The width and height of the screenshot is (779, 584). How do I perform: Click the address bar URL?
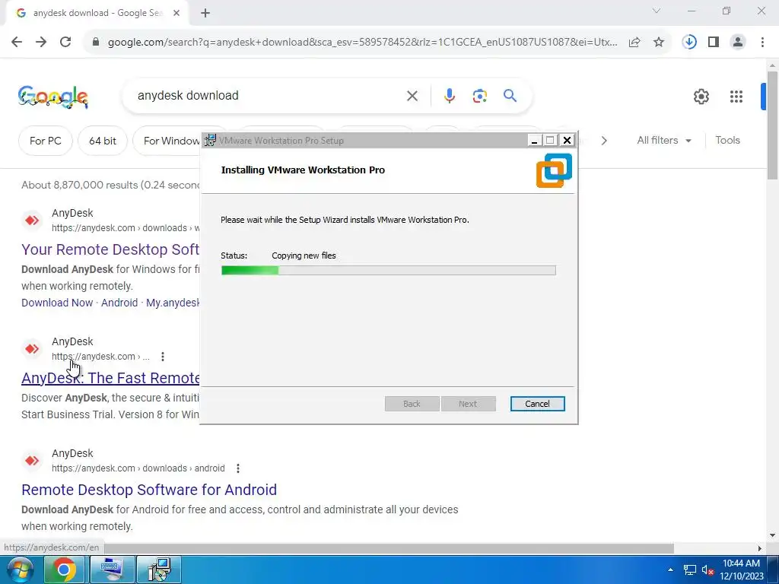(x=362, y=43)
